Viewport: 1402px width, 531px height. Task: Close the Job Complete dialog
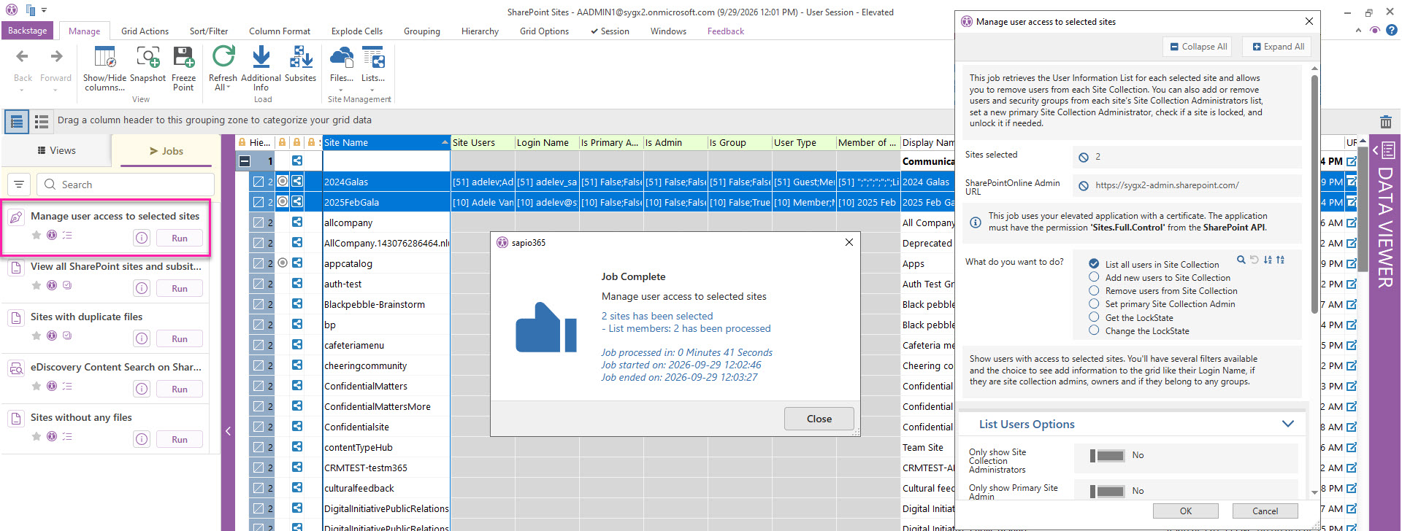[819, 419]
